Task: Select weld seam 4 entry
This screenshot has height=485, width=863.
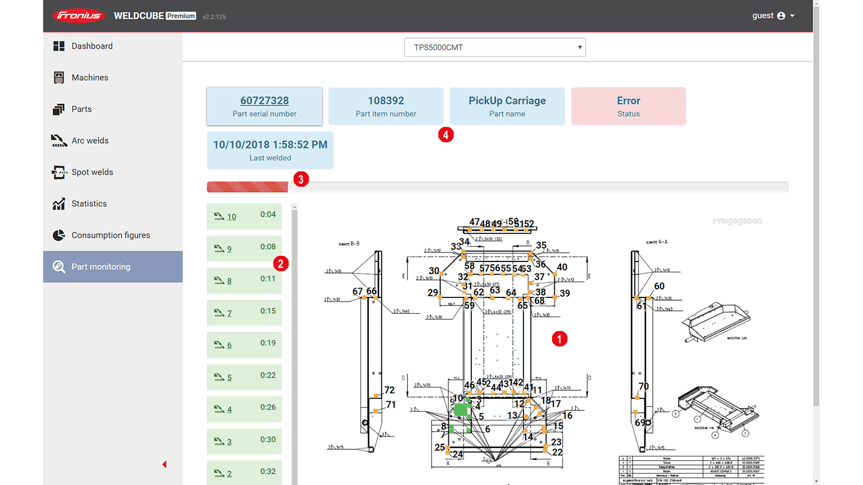Action: (229, 409)
